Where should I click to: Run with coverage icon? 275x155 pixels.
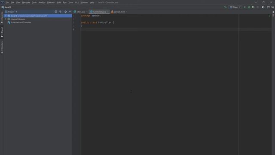click(x=253, y=7)
